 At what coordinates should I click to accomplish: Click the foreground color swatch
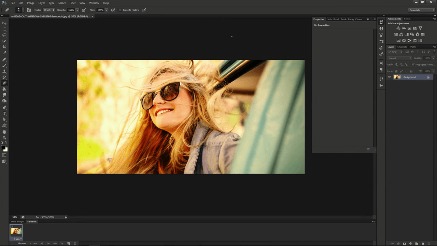pos(3,147)
